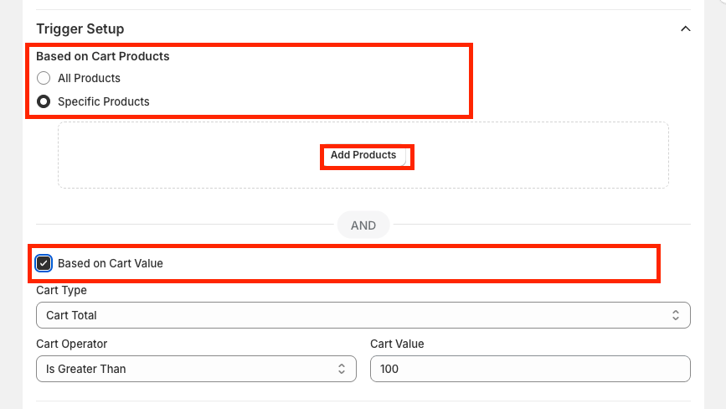Select the Specific Products radio button
726x409 pixels.
click(x=44, y=101)
